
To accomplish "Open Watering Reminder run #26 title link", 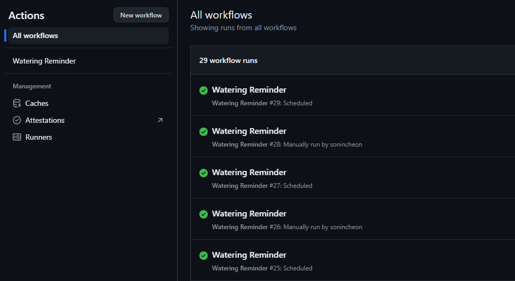I will (x=249, y=214).
